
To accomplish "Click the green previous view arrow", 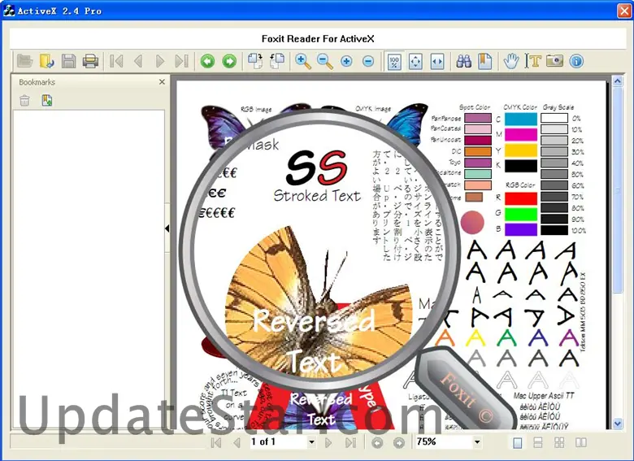I will pyautogui.click(x=207, y=61).
